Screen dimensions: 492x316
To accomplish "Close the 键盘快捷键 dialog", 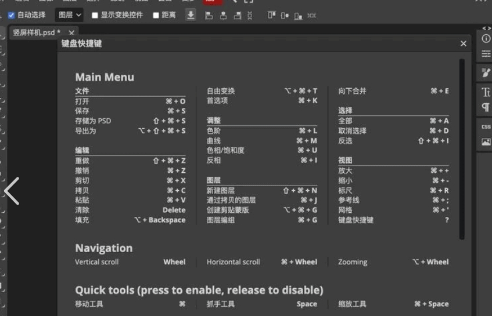I will 464,43.
